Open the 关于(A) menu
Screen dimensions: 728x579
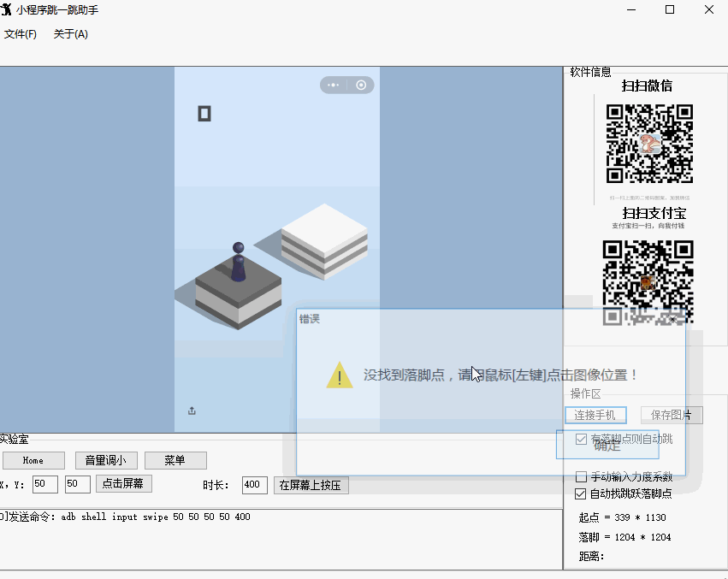click(x=70, y=34)
